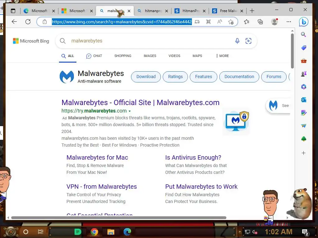Expand the try.malwarebytes.com URL dropdown arrow
The image size is (318, 238).
coord(129,111)
